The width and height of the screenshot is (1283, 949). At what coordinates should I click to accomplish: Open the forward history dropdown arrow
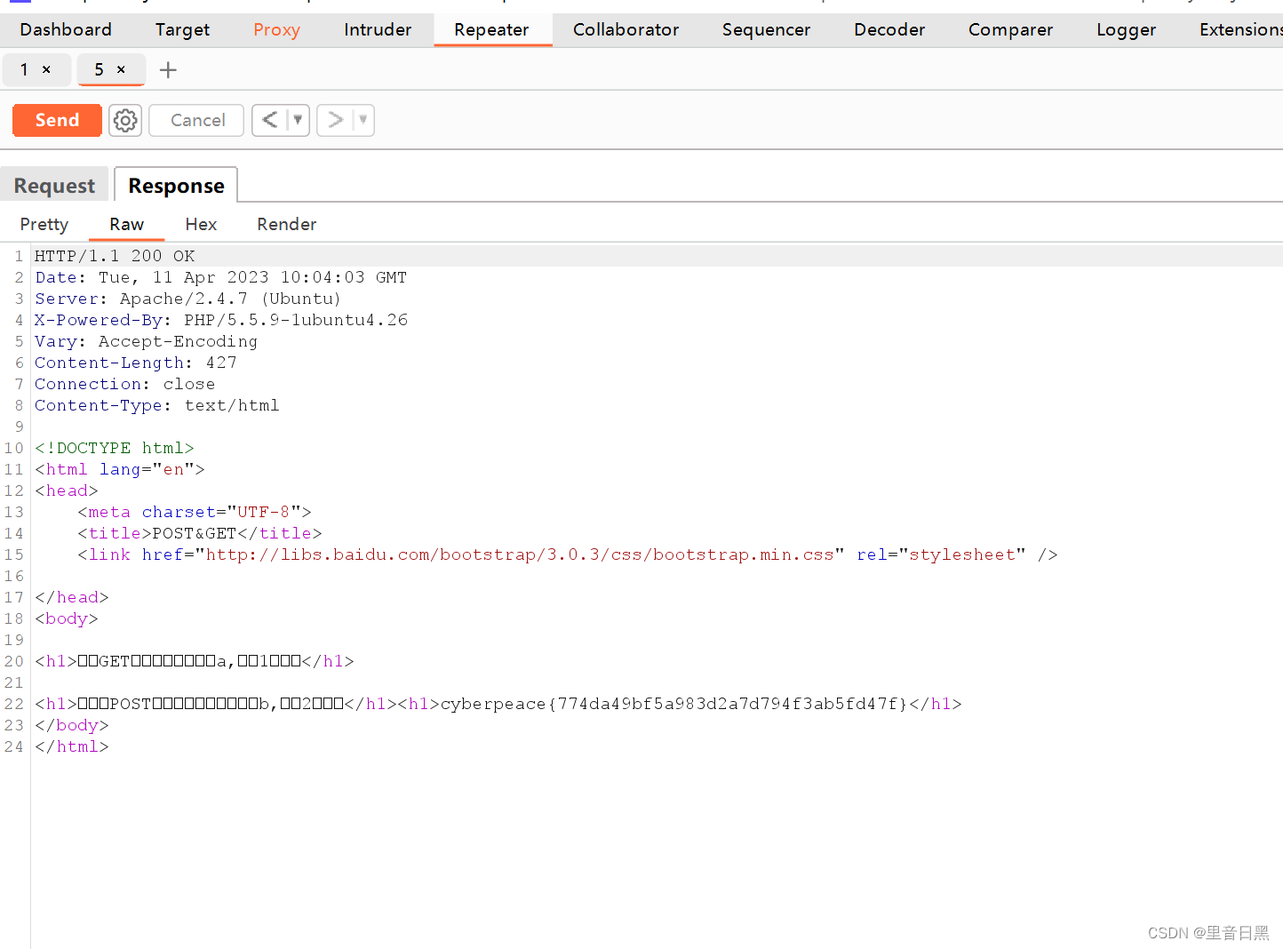363,120
